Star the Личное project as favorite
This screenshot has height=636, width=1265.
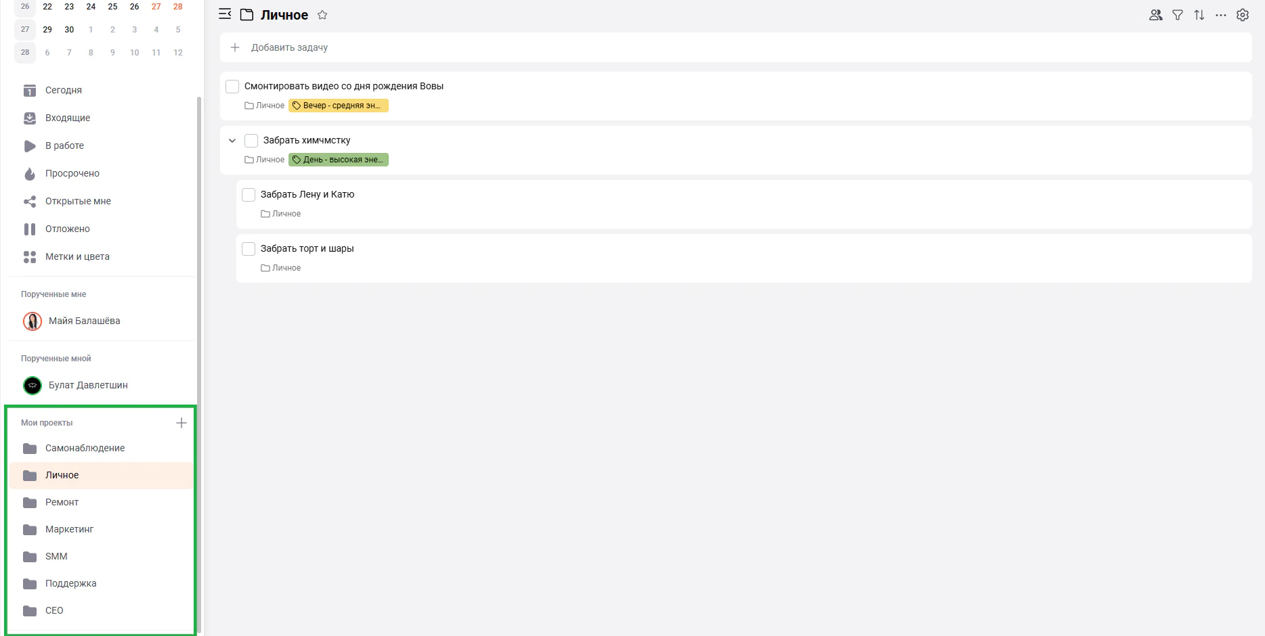click(x=322, y=15)
